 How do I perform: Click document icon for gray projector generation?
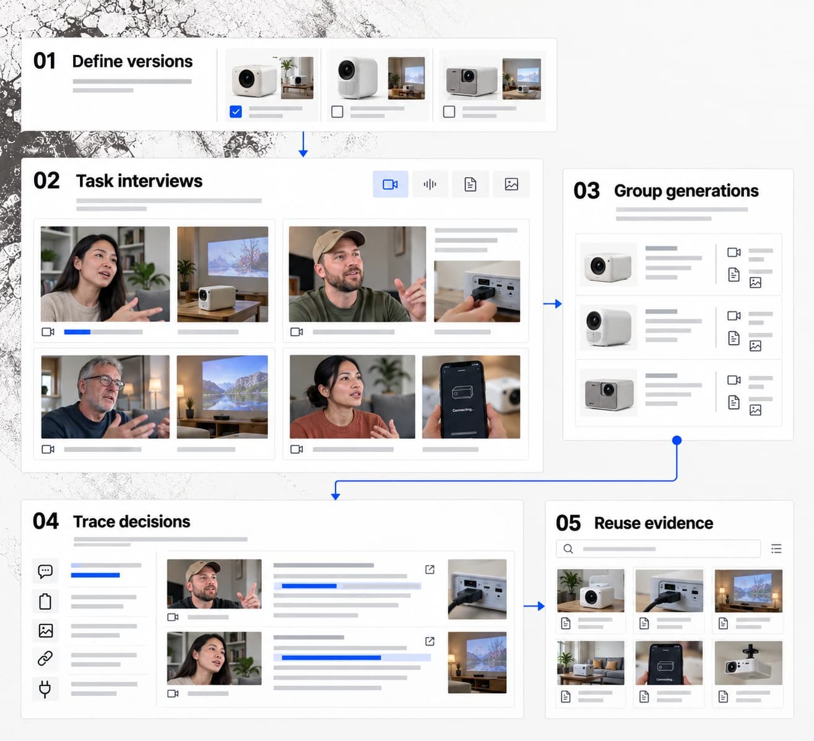tap(734, 402)
